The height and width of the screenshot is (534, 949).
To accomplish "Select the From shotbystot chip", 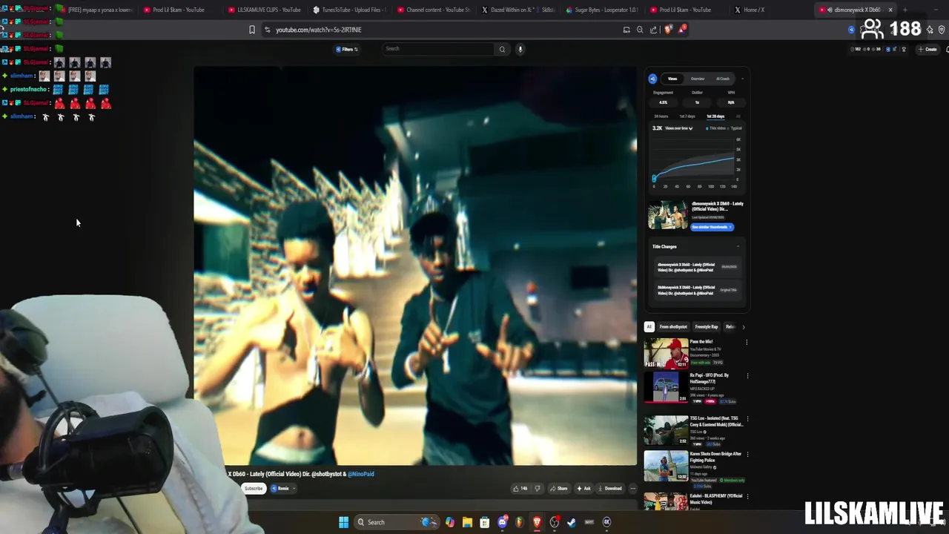I will [x=673, y=326].
